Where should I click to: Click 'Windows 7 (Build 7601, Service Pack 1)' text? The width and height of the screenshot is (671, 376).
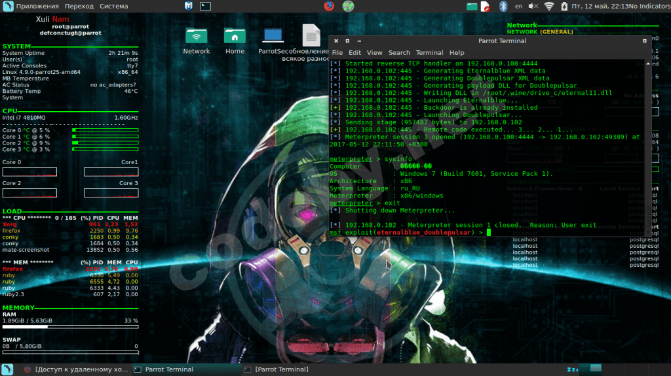[476, 174]
